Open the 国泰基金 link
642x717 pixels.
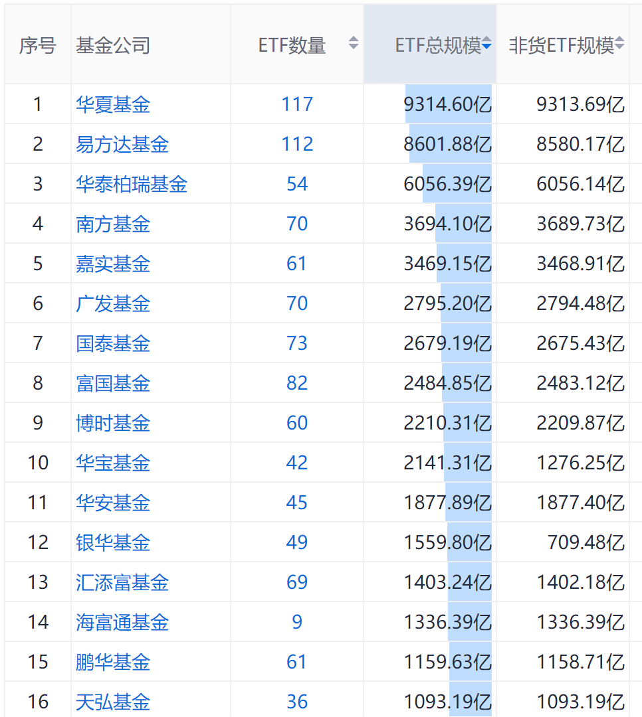click(x=113, y=343)
